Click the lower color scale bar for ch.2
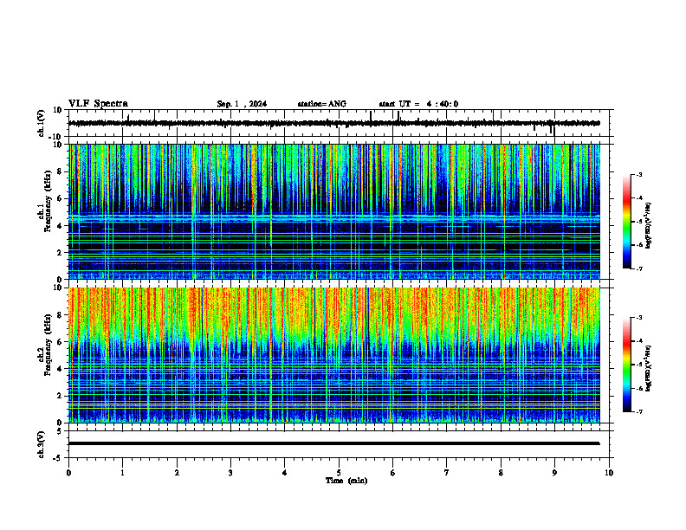This screenshot has height=530, width=686. [x=626, y=365]
